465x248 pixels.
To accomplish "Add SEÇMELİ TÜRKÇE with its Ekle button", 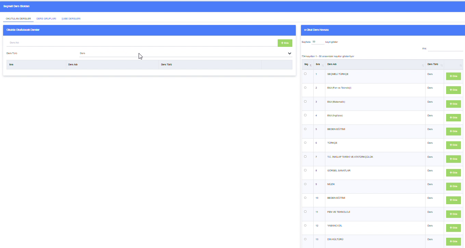I will tap(453, 76).
